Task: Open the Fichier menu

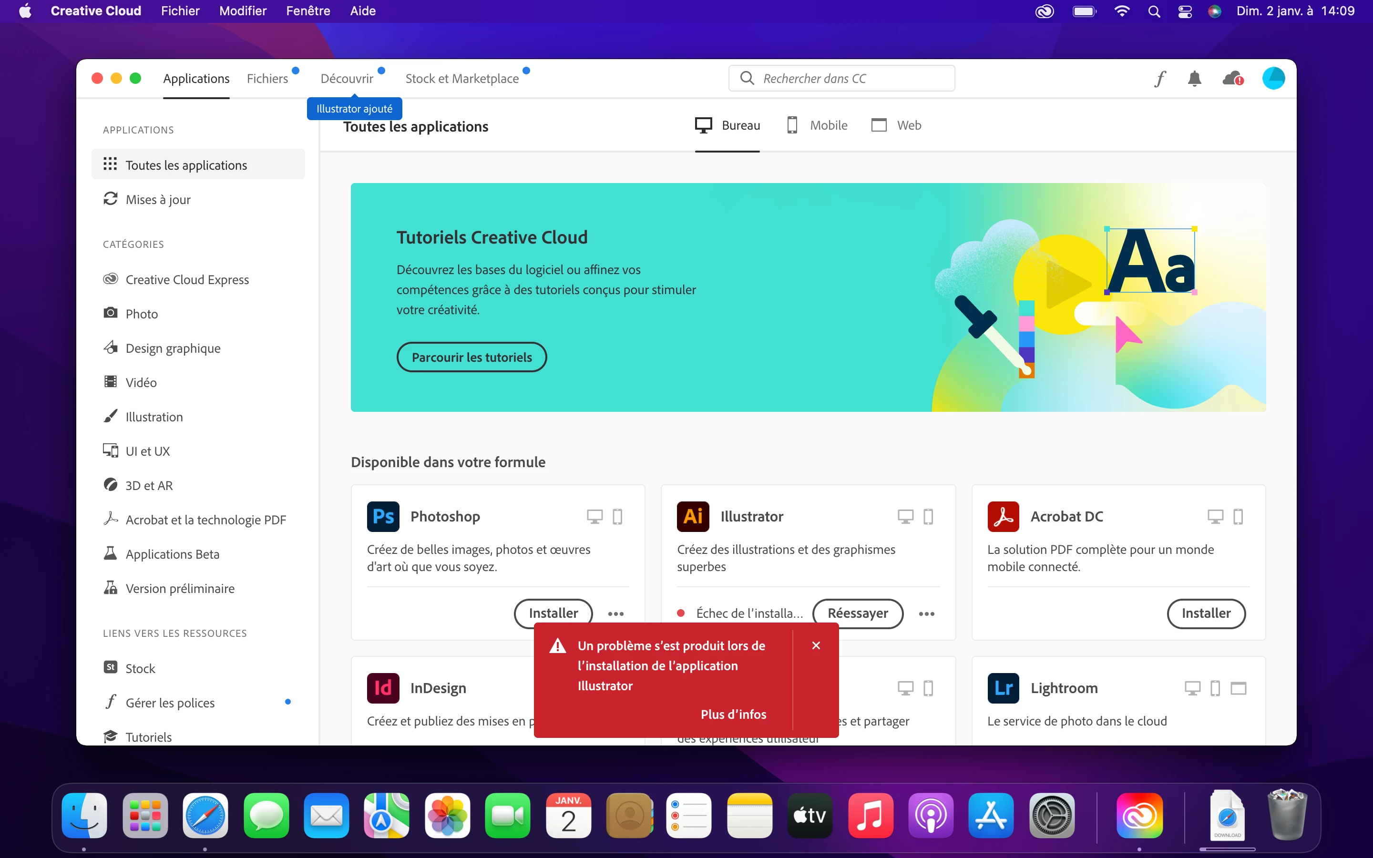Action: [180, 11]
